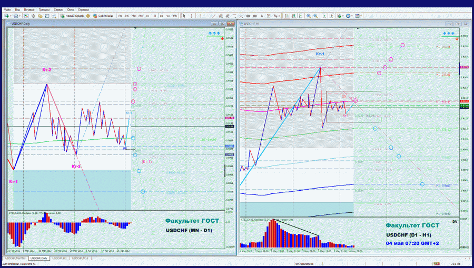Switch to D1 timeframe
474x268 pixels.
(162, 16)
